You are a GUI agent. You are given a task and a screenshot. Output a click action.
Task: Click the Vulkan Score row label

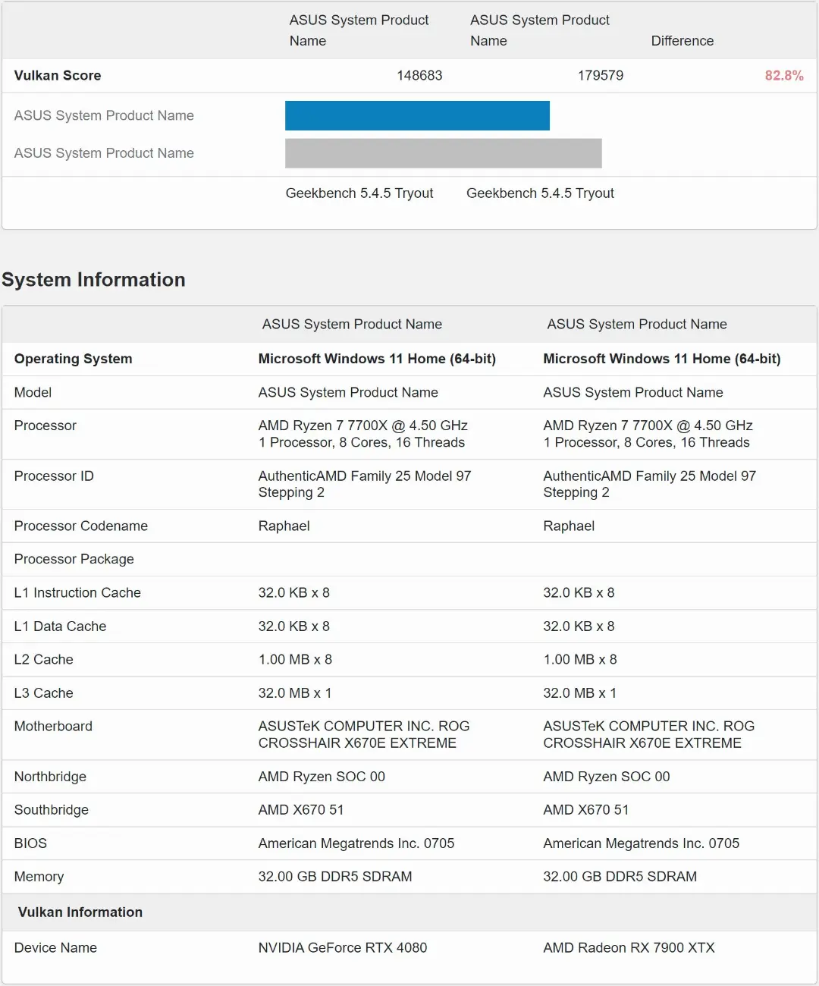[x=58, y=75]
